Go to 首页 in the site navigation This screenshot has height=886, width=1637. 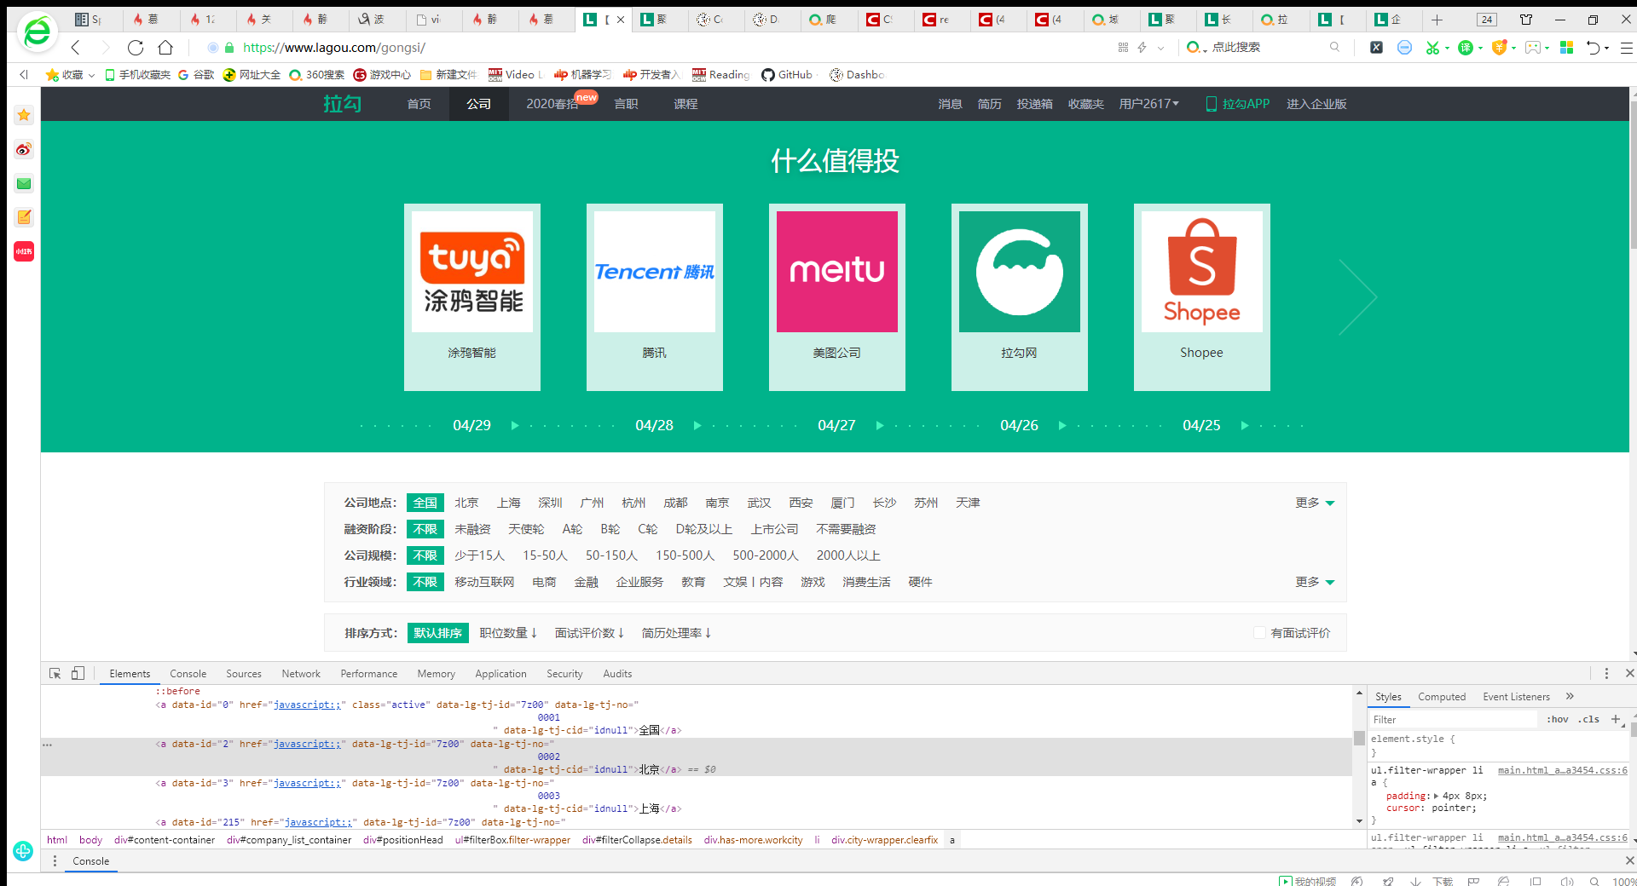[x=419, y=104]
